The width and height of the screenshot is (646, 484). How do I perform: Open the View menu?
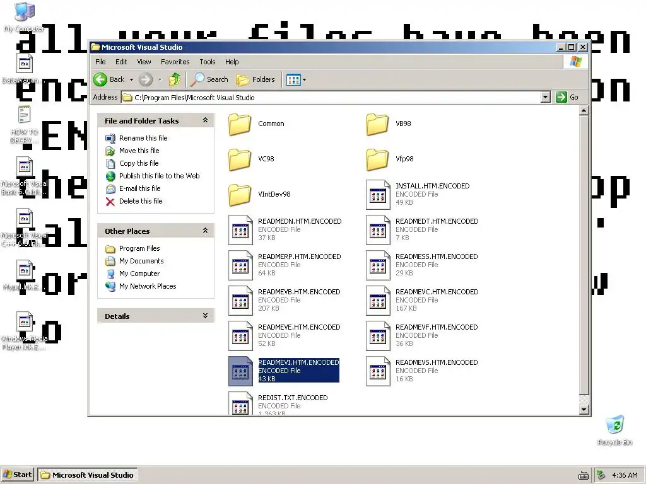144,62
